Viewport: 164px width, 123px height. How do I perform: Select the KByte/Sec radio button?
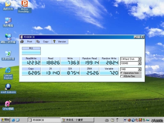coord(121,76)
